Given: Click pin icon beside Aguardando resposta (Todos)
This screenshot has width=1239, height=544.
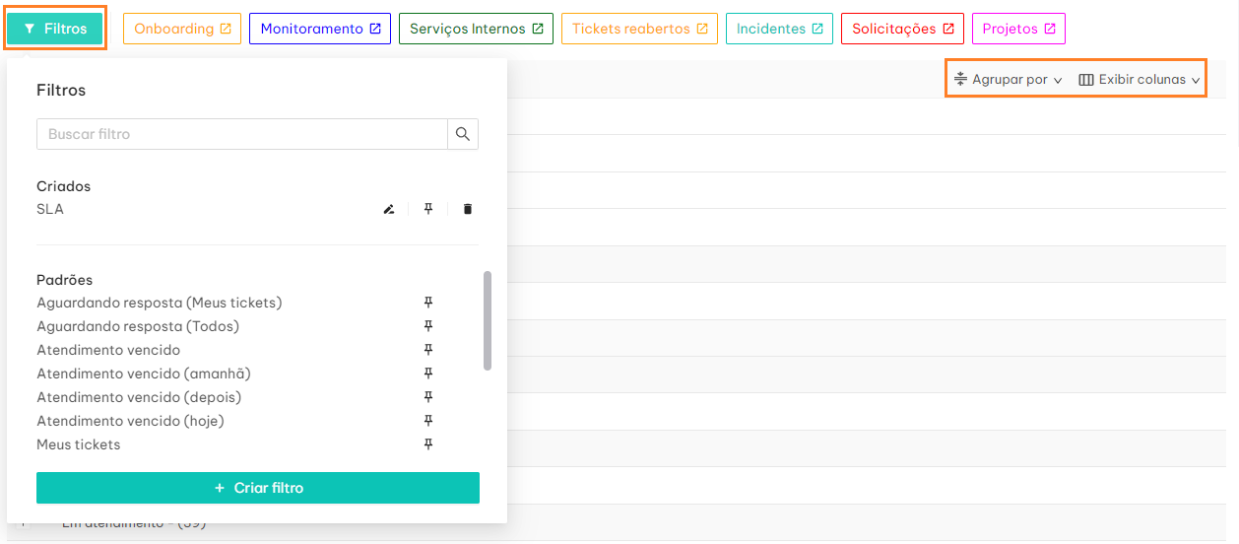Looking at the screenshot, I should tap(428, 326).
